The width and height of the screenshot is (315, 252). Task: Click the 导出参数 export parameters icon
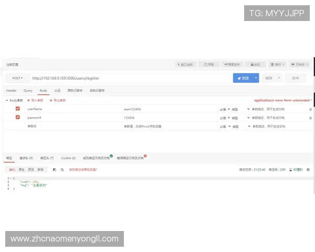coord(51,100)
